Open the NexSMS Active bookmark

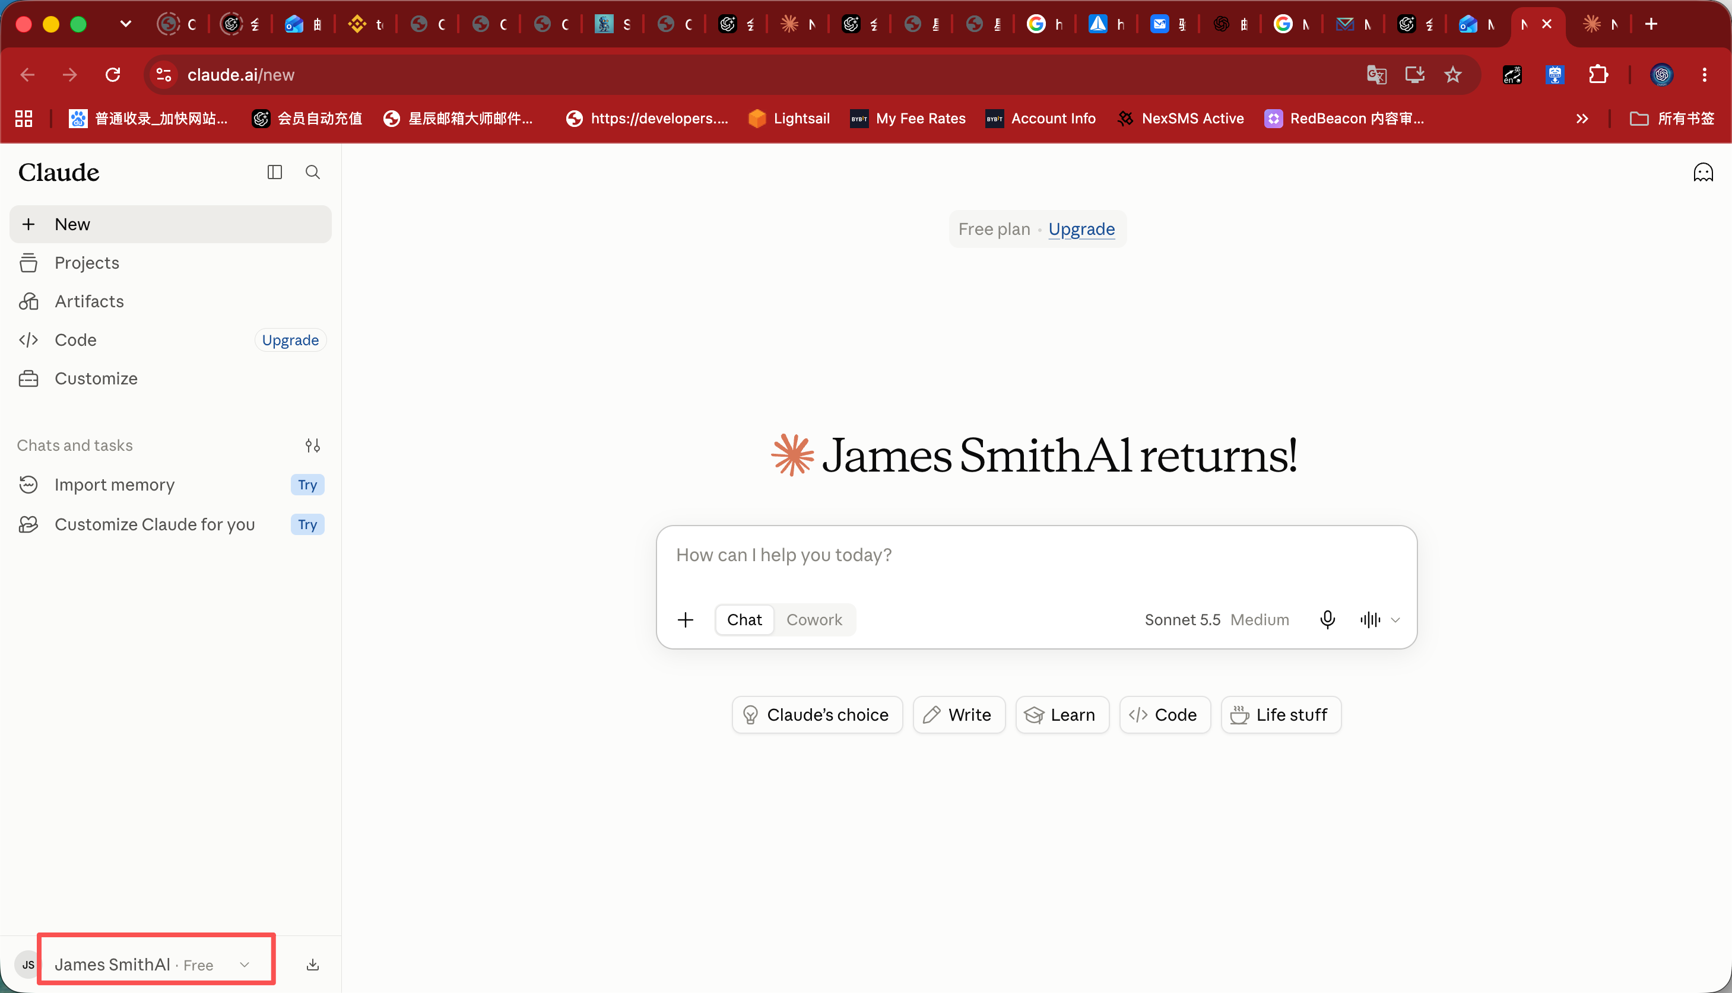click(1181, 119)
